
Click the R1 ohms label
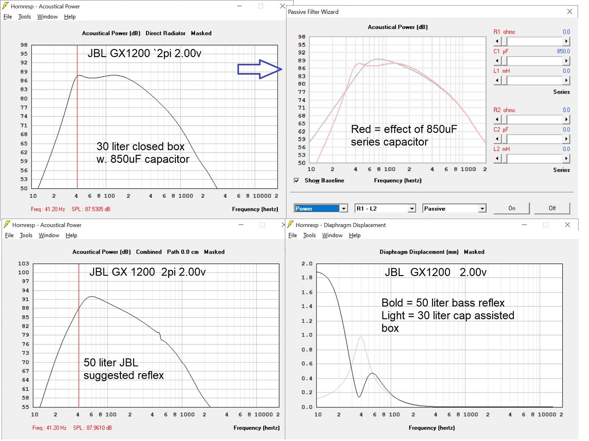click(504, 32)
